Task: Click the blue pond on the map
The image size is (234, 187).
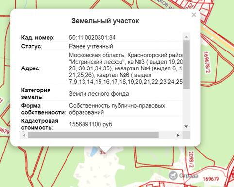Action: (93, 152)
